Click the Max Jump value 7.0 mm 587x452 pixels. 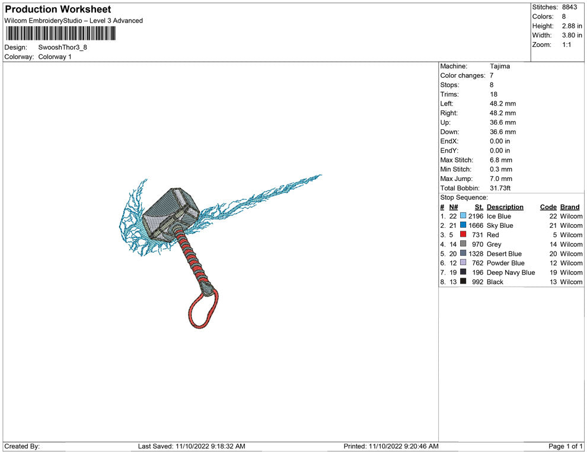[501, 179]
